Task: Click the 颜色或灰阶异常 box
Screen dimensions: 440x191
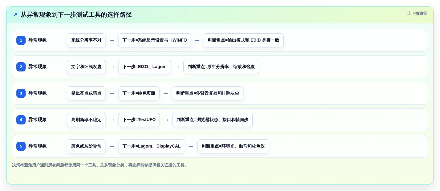Action: 86,146
